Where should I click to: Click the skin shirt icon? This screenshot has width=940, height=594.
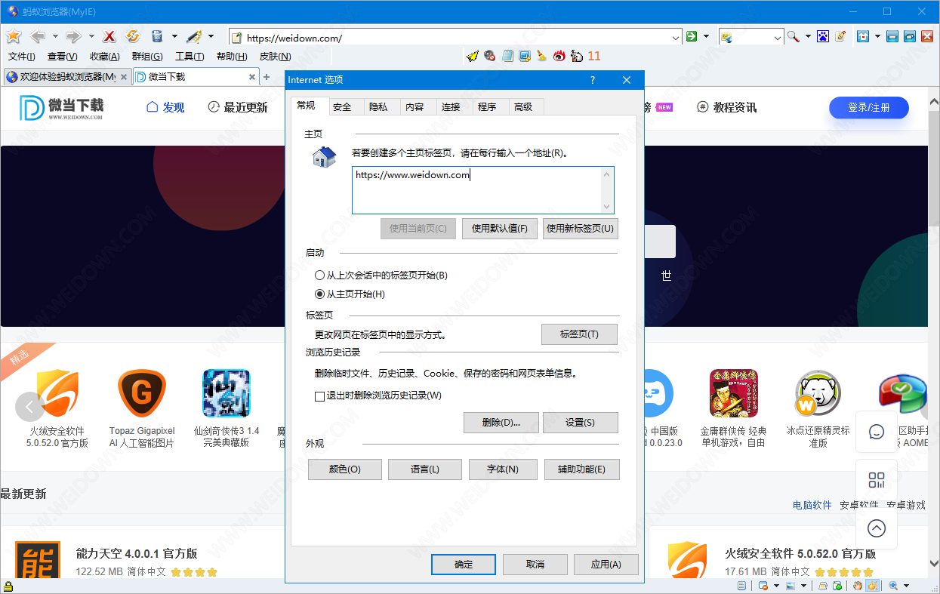[863, 36]
